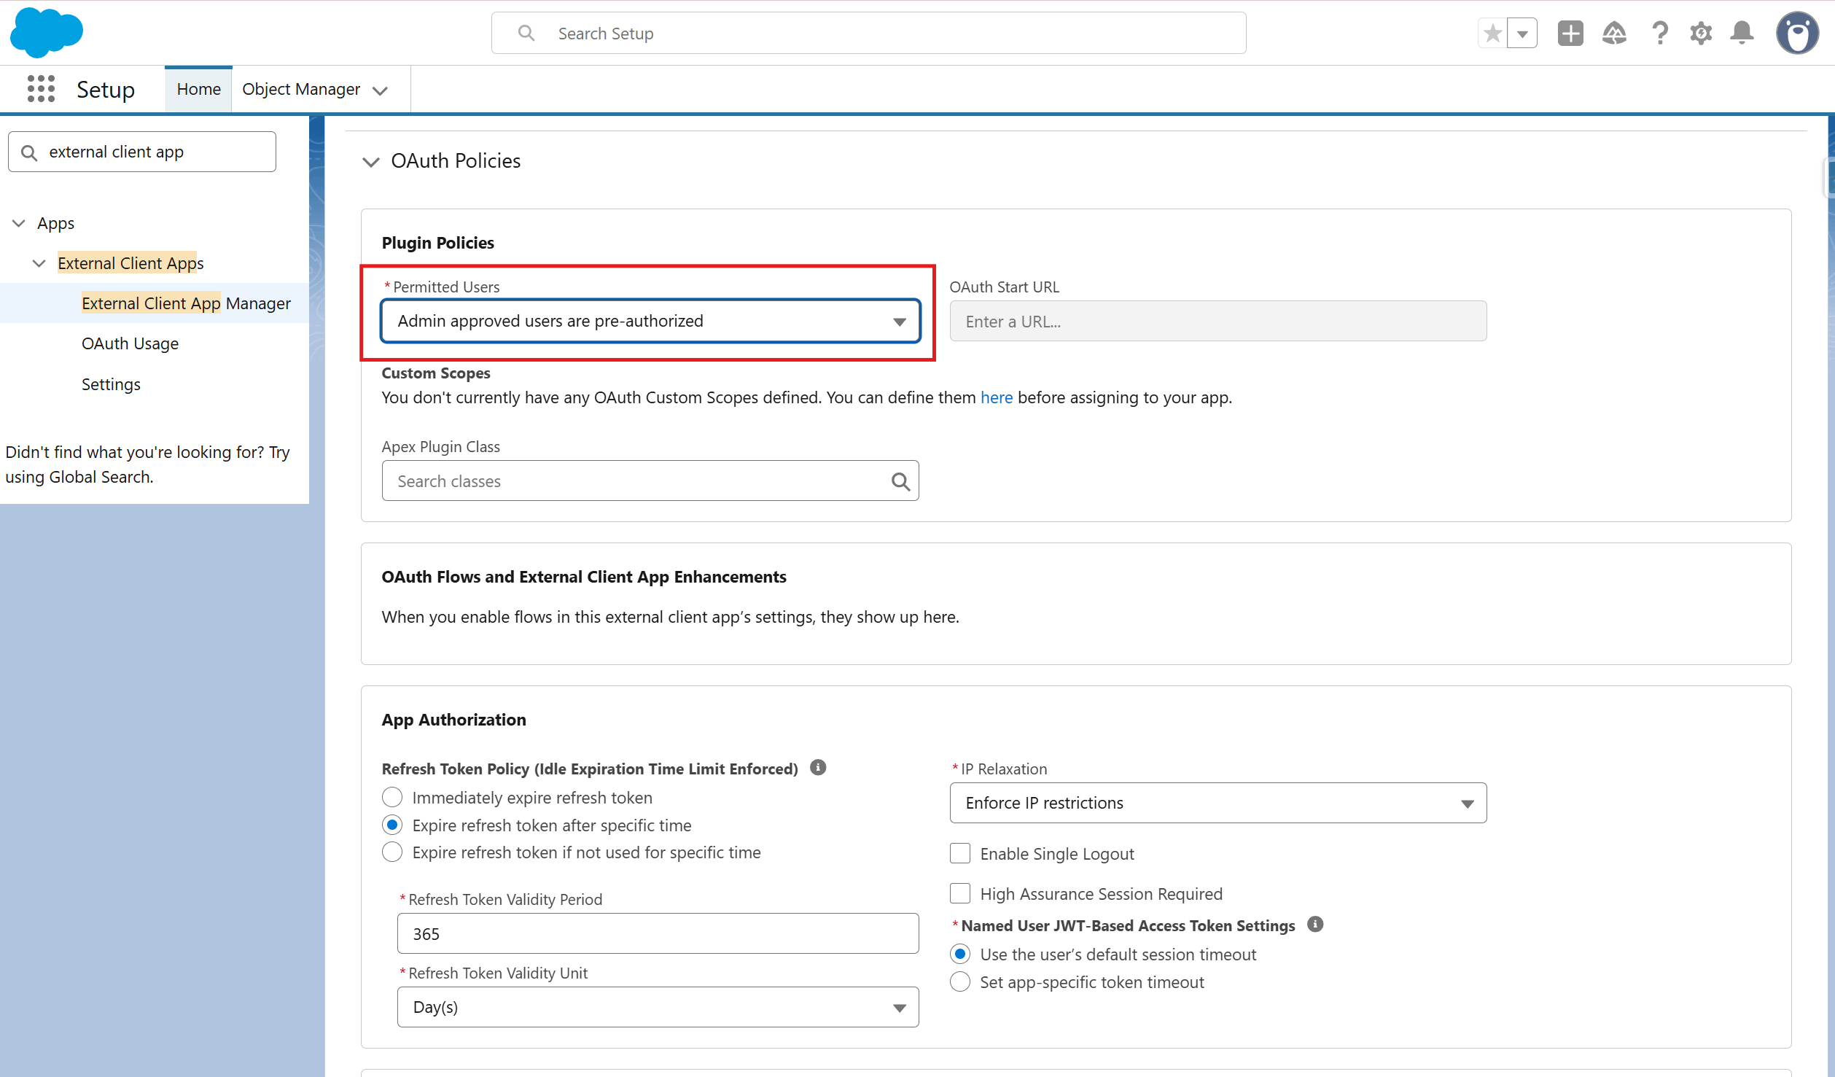Open the Global Actions plus icon
This screenshot has width=1835, height=1077.
point(1570,33)
